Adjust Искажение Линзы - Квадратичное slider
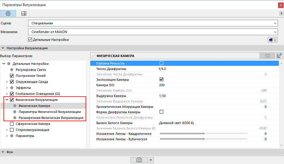Image resolution: width=284 pixels, height=164 pixels. [x=204, y=134]
